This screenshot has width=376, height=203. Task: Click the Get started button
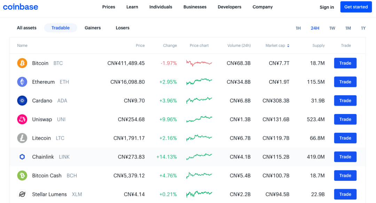click(356, 7)
